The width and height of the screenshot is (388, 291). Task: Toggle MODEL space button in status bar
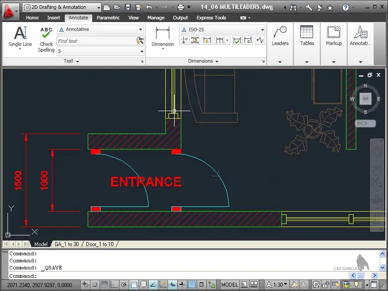230,285
